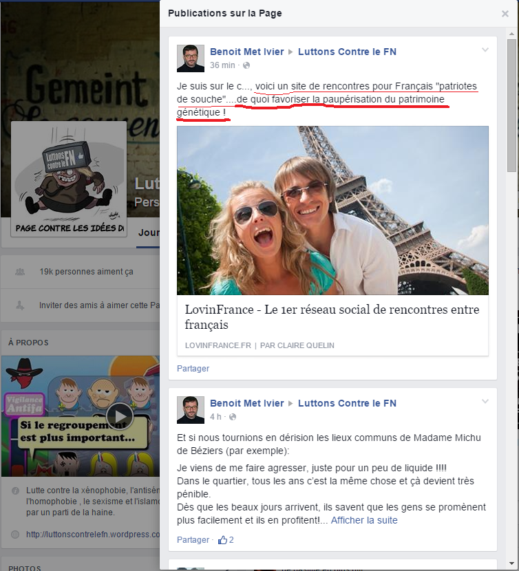The image size is (519, 571).
Task: Play the Vigilance Antifa video
Action: [119, 416]
